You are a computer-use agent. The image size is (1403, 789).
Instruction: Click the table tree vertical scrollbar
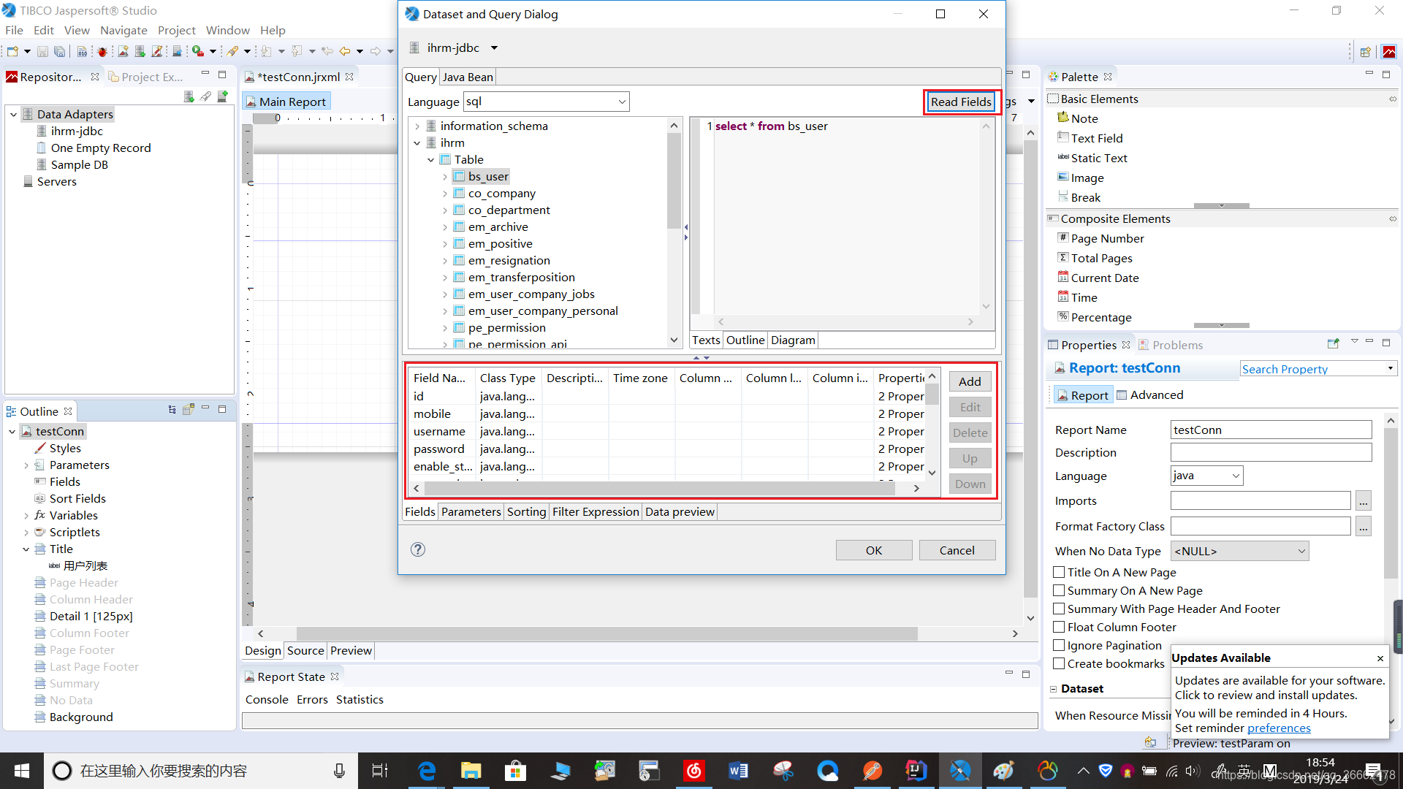[674, 180]
